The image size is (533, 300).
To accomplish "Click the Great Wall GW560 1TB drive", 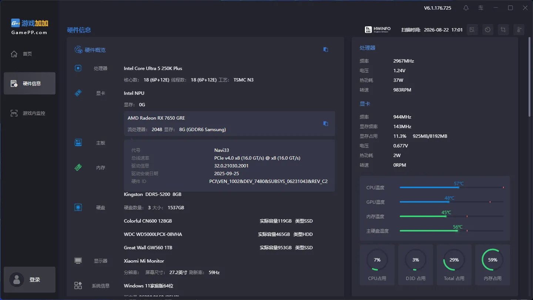I will [x=148, y=248].
